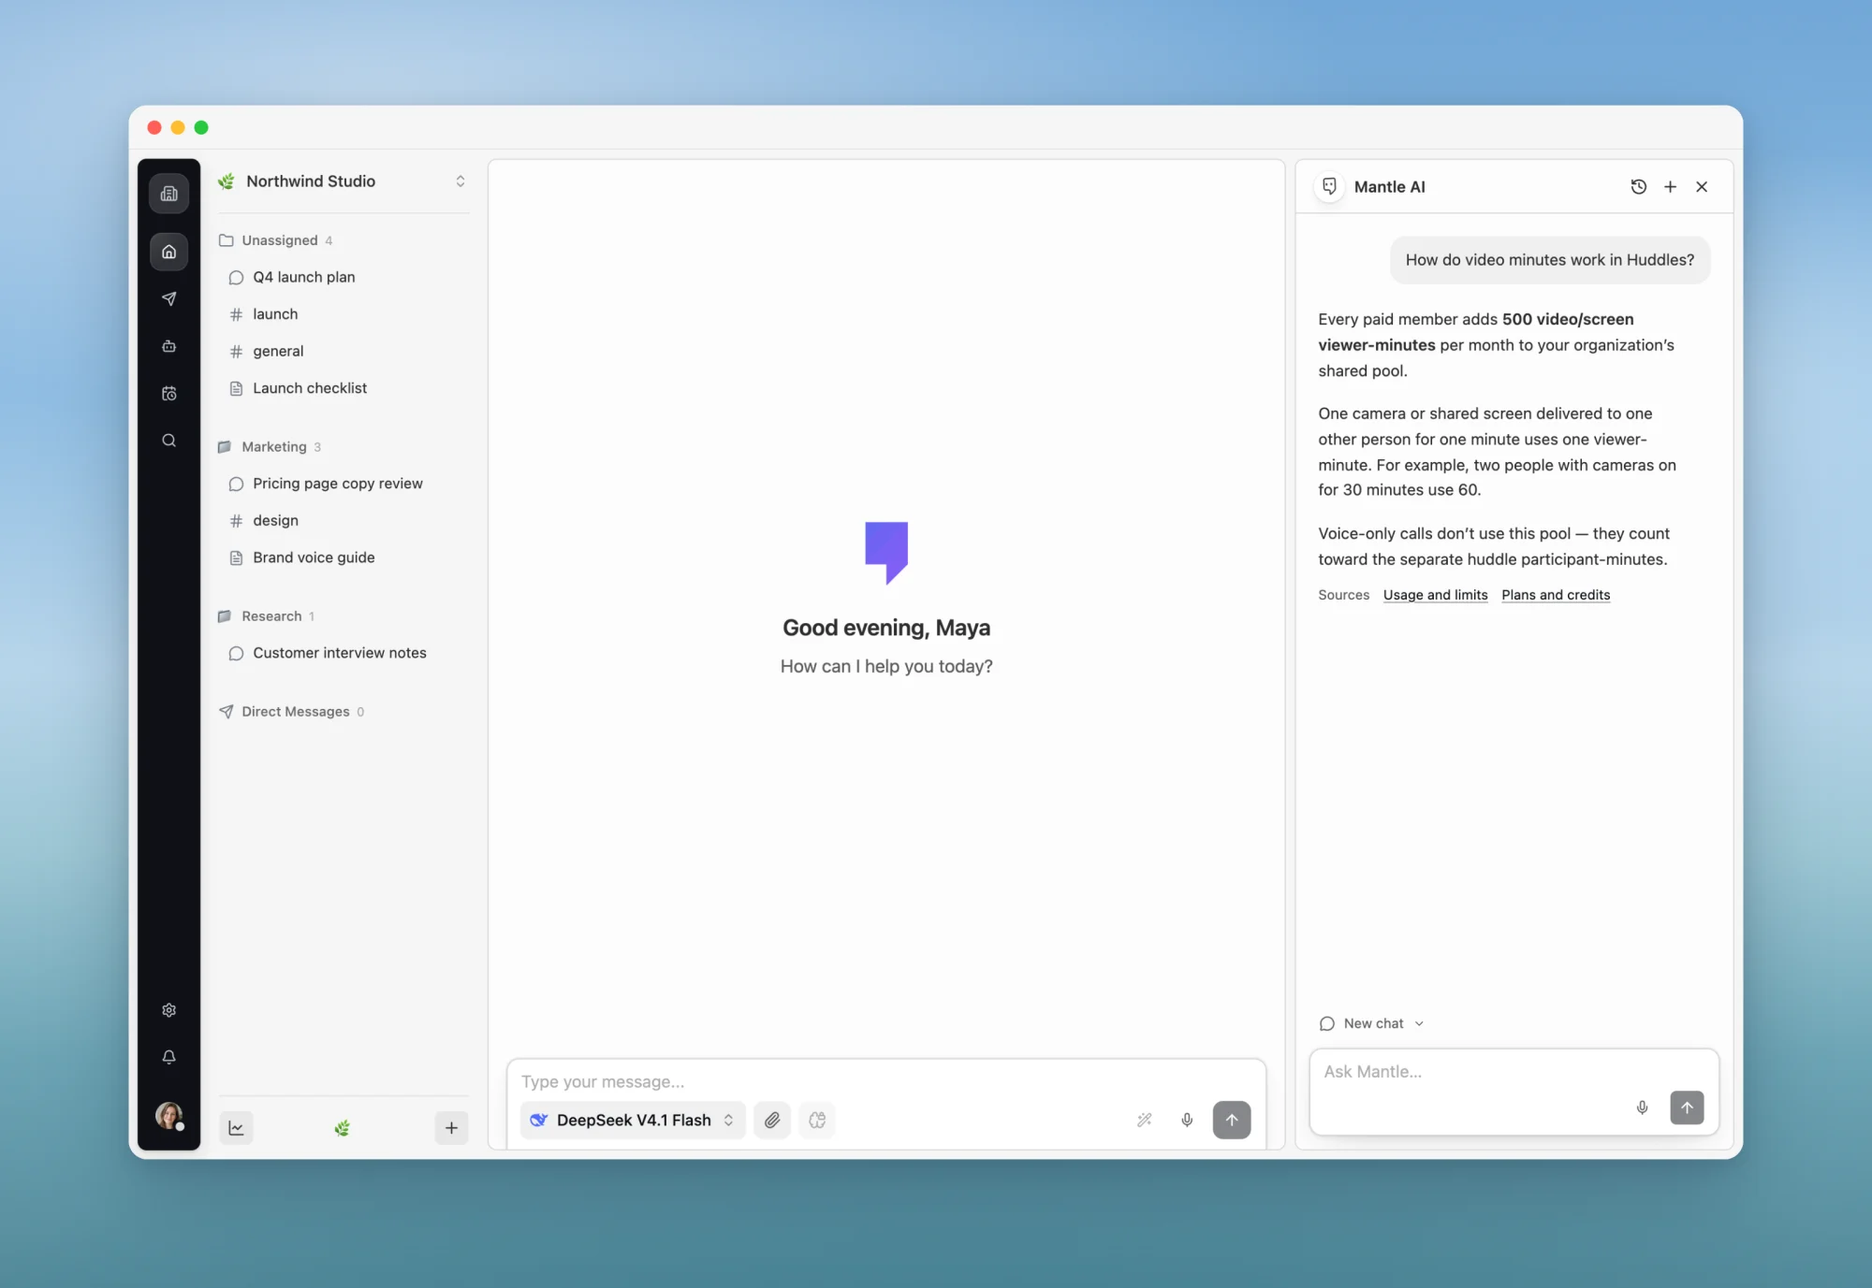Open the Plans and credits source link
The width and height of the screenshot is (1872, 1288).
(x=1556, y=595)
